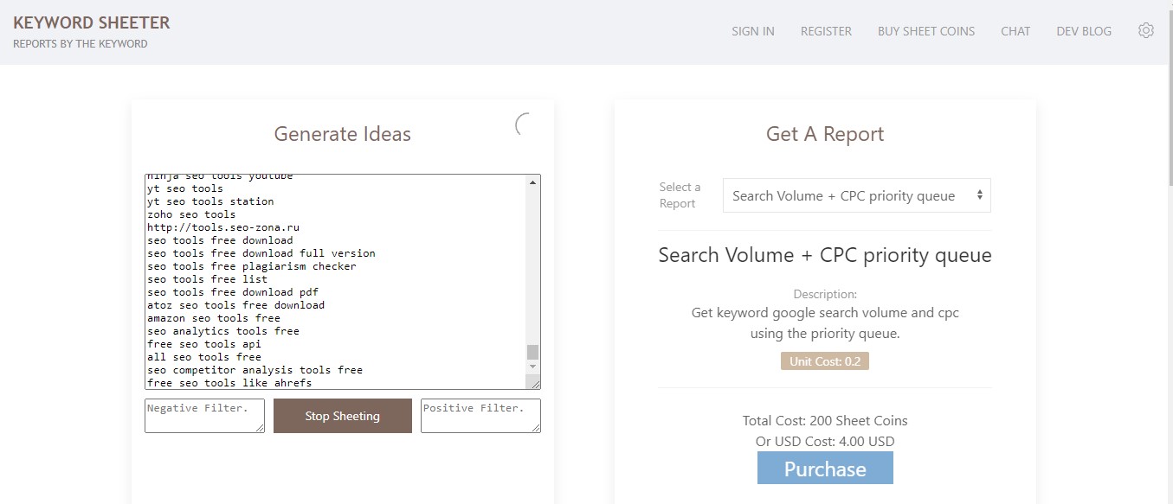The width and height of the screenshot is (1173, 504).
Task: Click inside the Negative Filter field
Action: tap(203, 415)
